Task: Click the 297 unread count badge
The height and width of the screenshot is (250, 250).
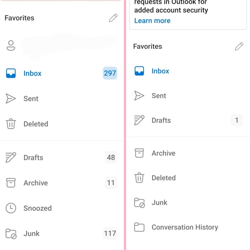Action: coord(110,73)
